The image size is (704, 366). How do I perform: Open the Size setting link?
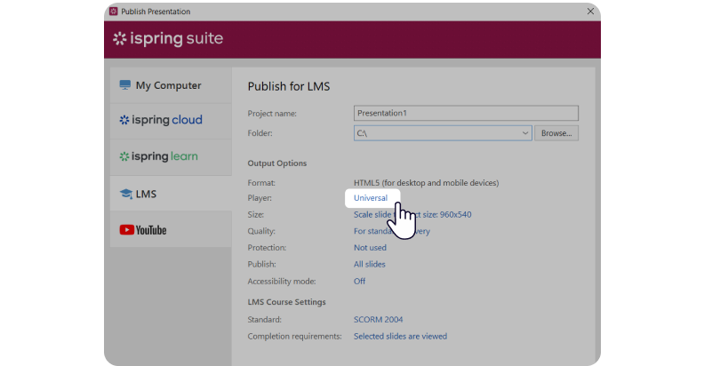pyautogui.click(x=412, y=214)
